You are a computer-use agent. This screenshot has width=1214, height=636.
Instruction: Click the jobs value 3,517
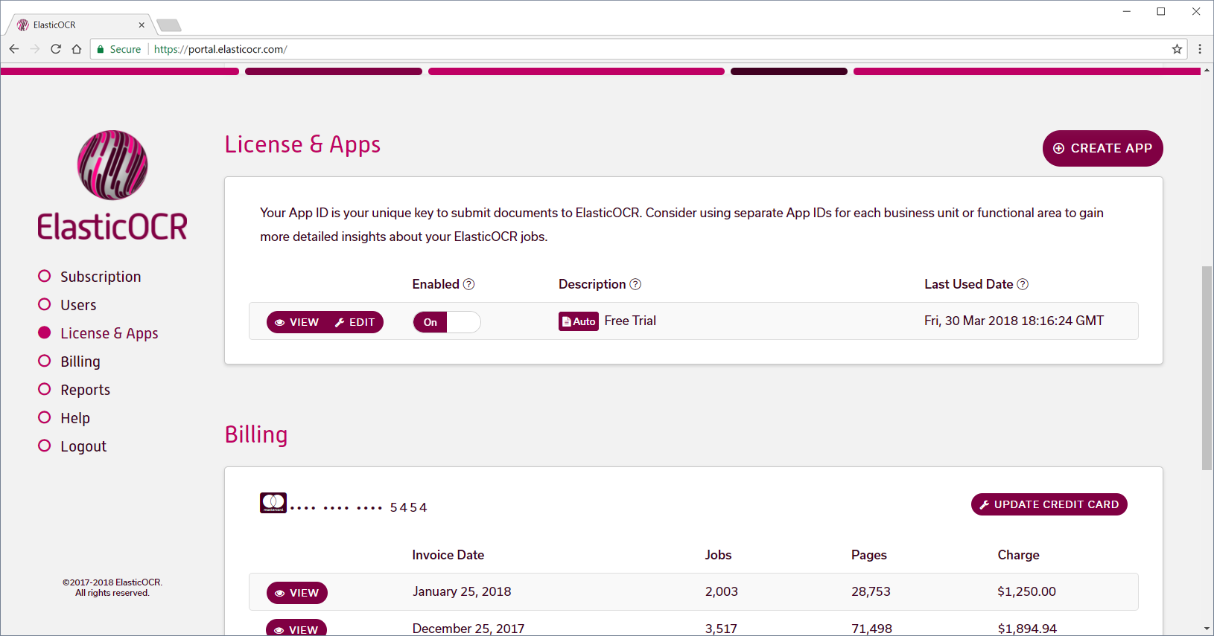pyautogui.click(x=721, y=629)
